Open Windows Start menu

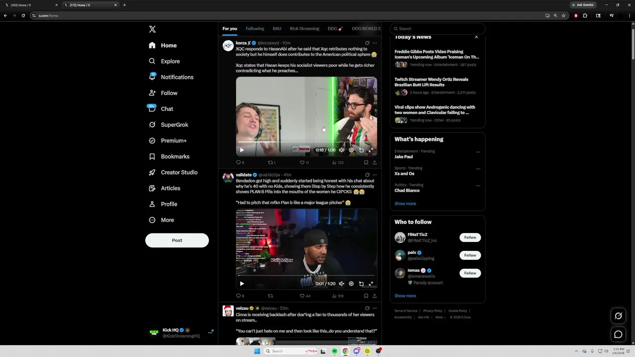point(257,351)
